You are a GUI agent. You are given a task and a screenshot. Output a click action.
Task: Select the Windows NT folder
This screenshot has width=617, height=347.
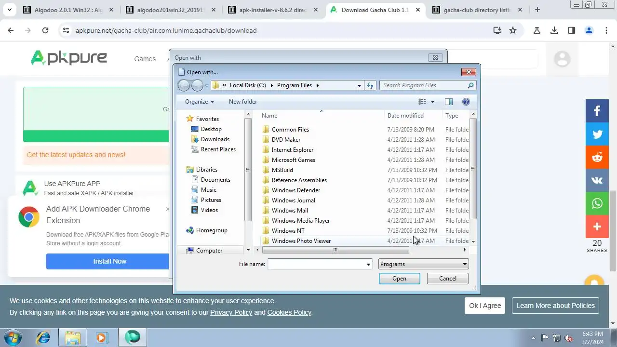[x=288, y=231]
